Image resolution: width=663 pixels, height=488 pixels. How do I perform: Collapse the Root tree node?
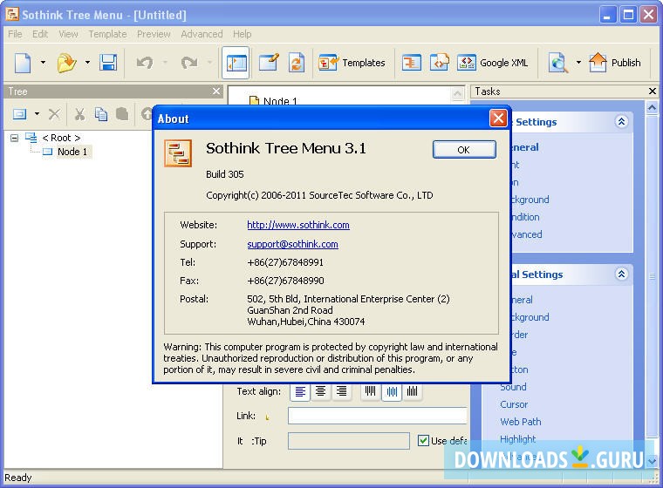click(x=14, y=138)
